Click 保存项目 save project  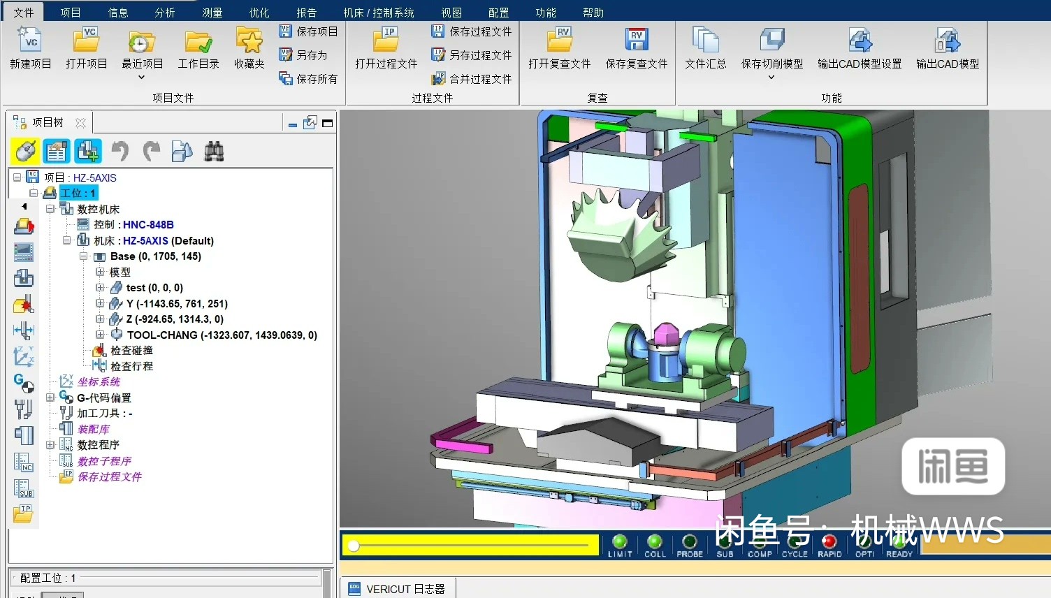[x=308, y=31]
